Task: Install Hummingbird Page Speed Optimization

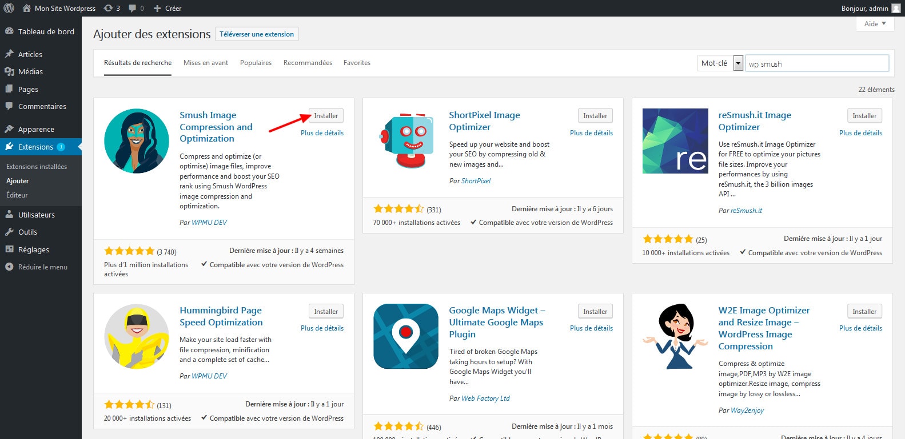Action: click(326, 312)
